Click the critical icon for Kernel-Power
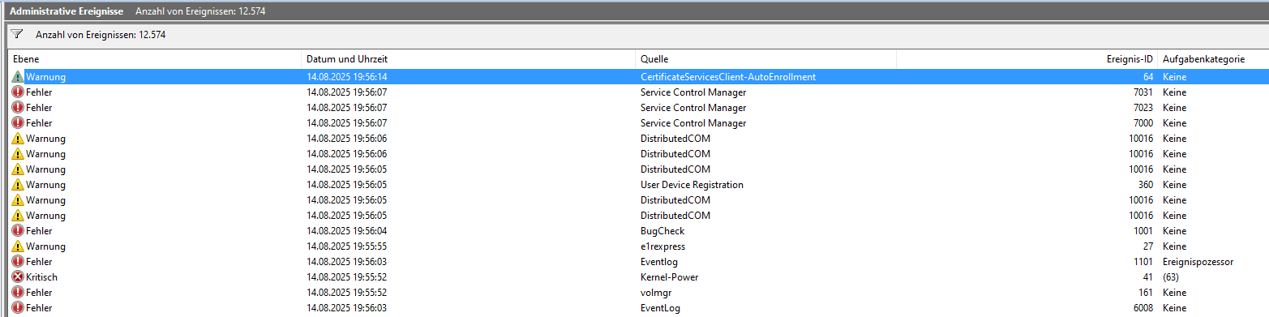The height and width of the screenshot is (317, 1269). (x=18, y=277)
